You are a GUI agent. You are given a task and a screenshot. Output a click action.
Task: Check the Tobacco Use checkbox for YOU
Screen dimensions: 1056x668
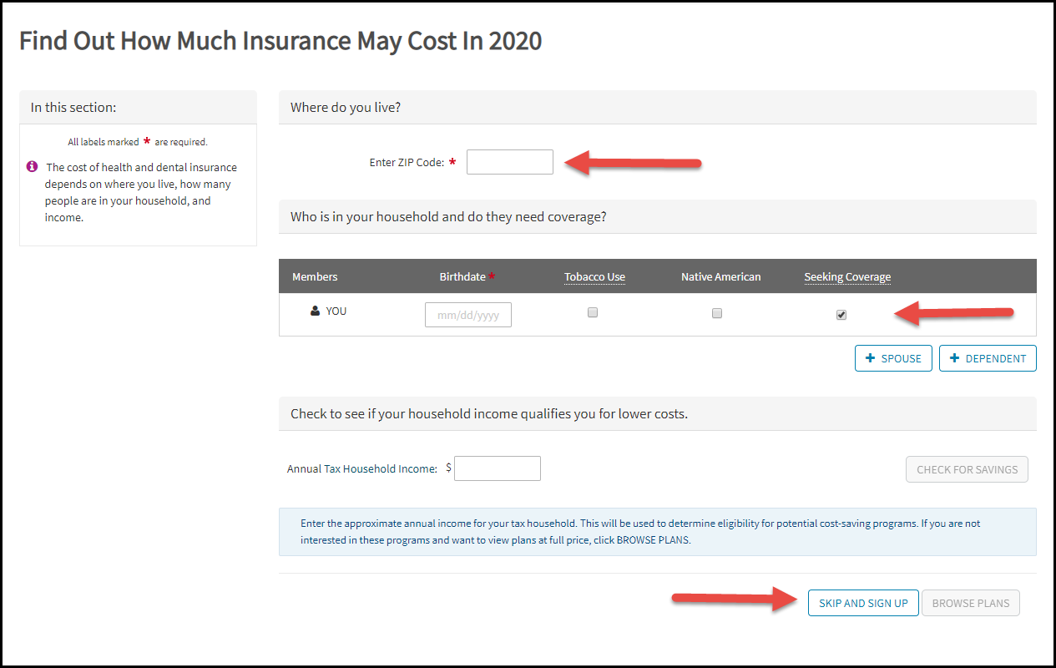click(x=593, y=313)
